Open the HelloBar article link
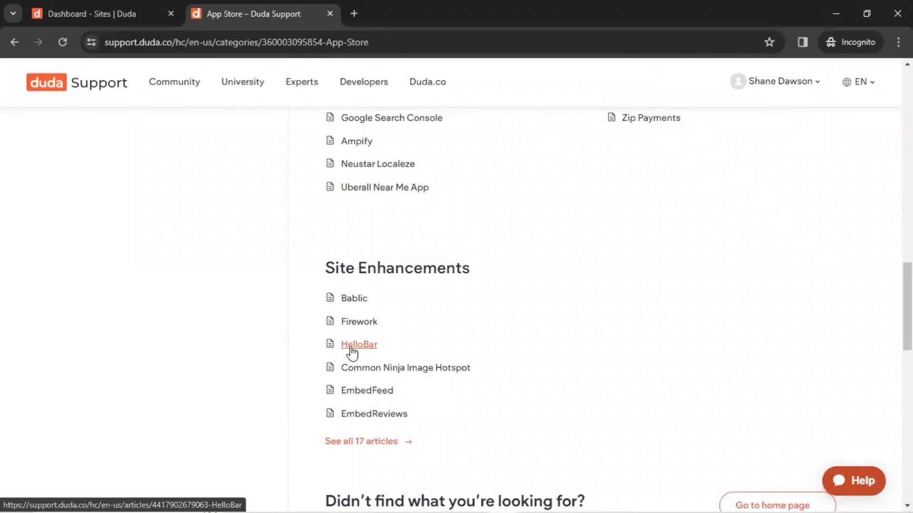The image size is (913, 513). pos(359,344)
